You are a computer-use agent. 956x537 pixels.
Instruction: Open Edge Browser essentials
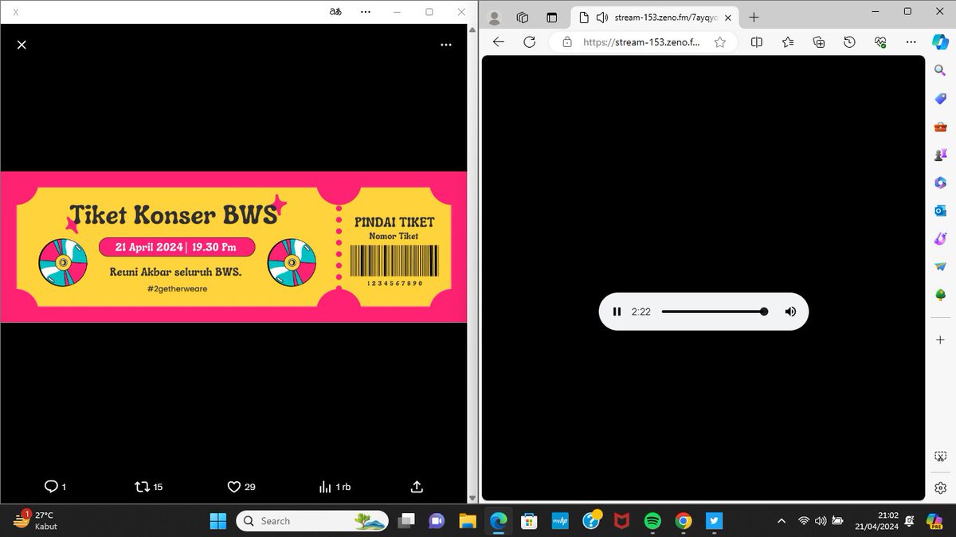click(x=880, y=42)
